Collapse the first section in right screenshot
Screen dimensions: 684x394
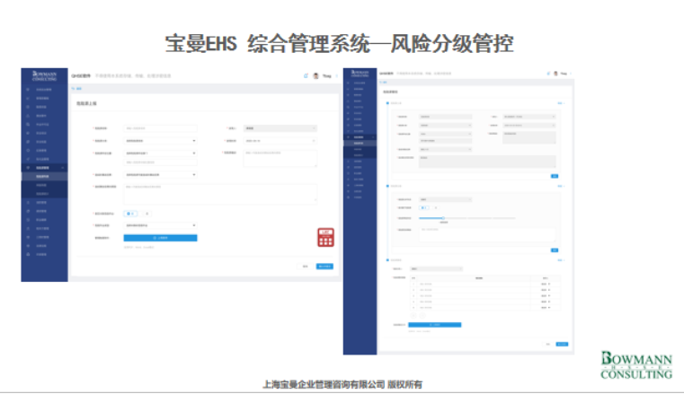561,103
